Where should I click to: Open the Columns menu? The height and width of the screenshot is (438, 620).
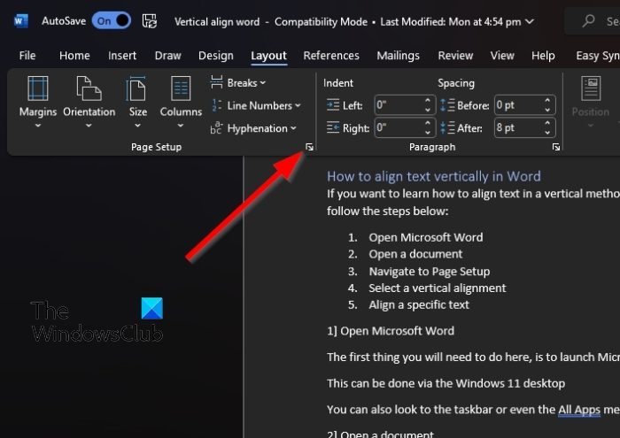pos(181,102)
